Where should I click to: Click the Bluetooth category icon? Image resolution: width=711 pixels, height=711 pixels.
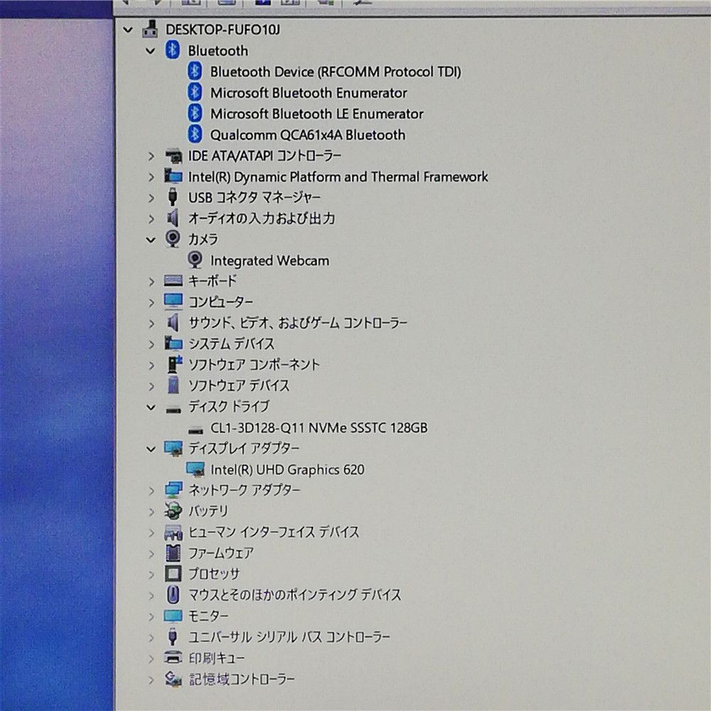tap(172, 50)
